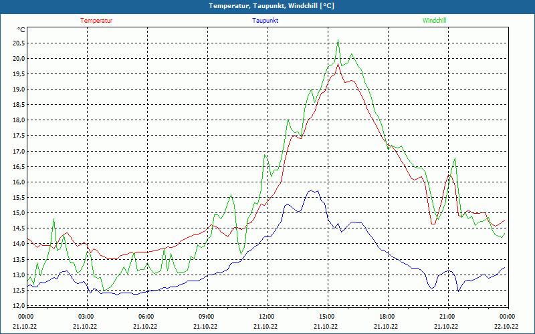Click the 09:00 time axis label
Image resolution: width=535 pixels, height=334 pixels.
207,317
